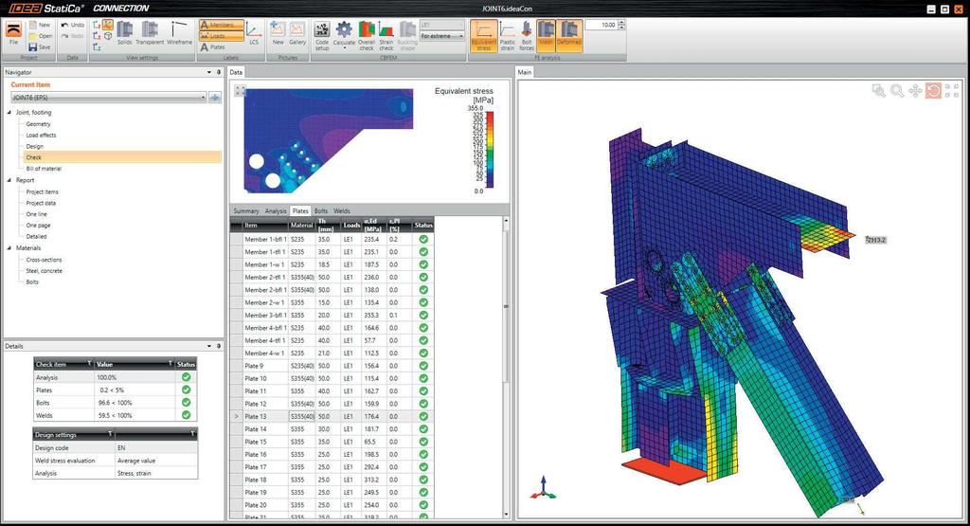
Task: Click the 3D box view icon
Action: tap(108, 36)
